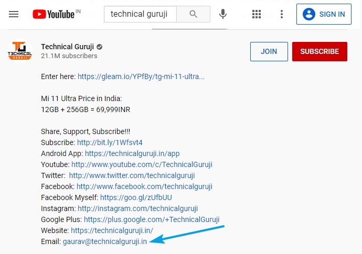Image resolution: width=362 pixels, height=254 pixels.
Task: Open the Twitter technicalguruji link
Action: point(132,175)
